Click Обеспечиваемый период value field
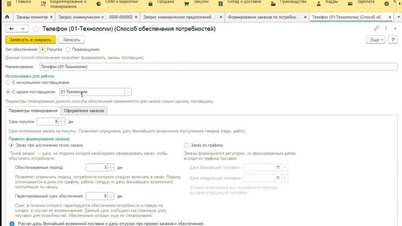This screenshot has height=226, width=402. (97, 168)
